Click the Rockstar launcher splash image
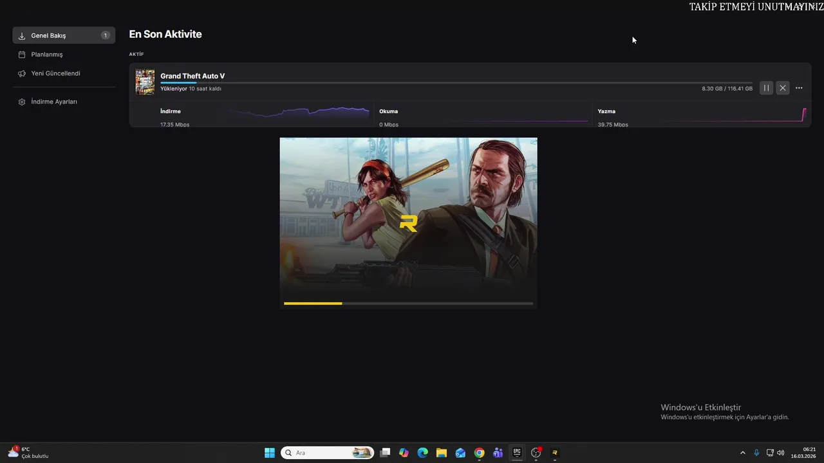824x463 pixels. coord(408,223)
